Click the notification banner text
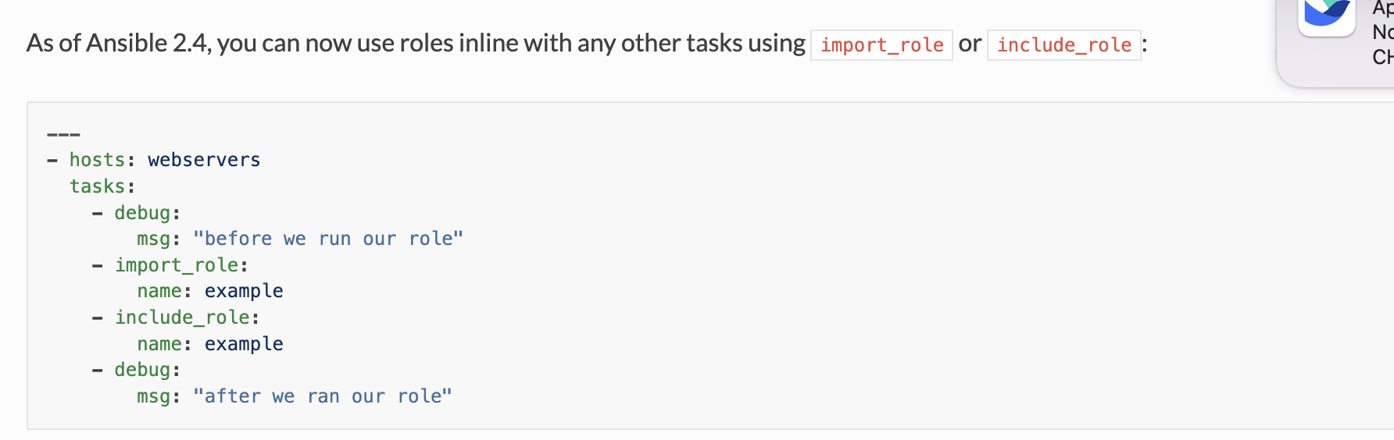The image size is (1394, 440). pyautogui.click(x=1383, y=33)
